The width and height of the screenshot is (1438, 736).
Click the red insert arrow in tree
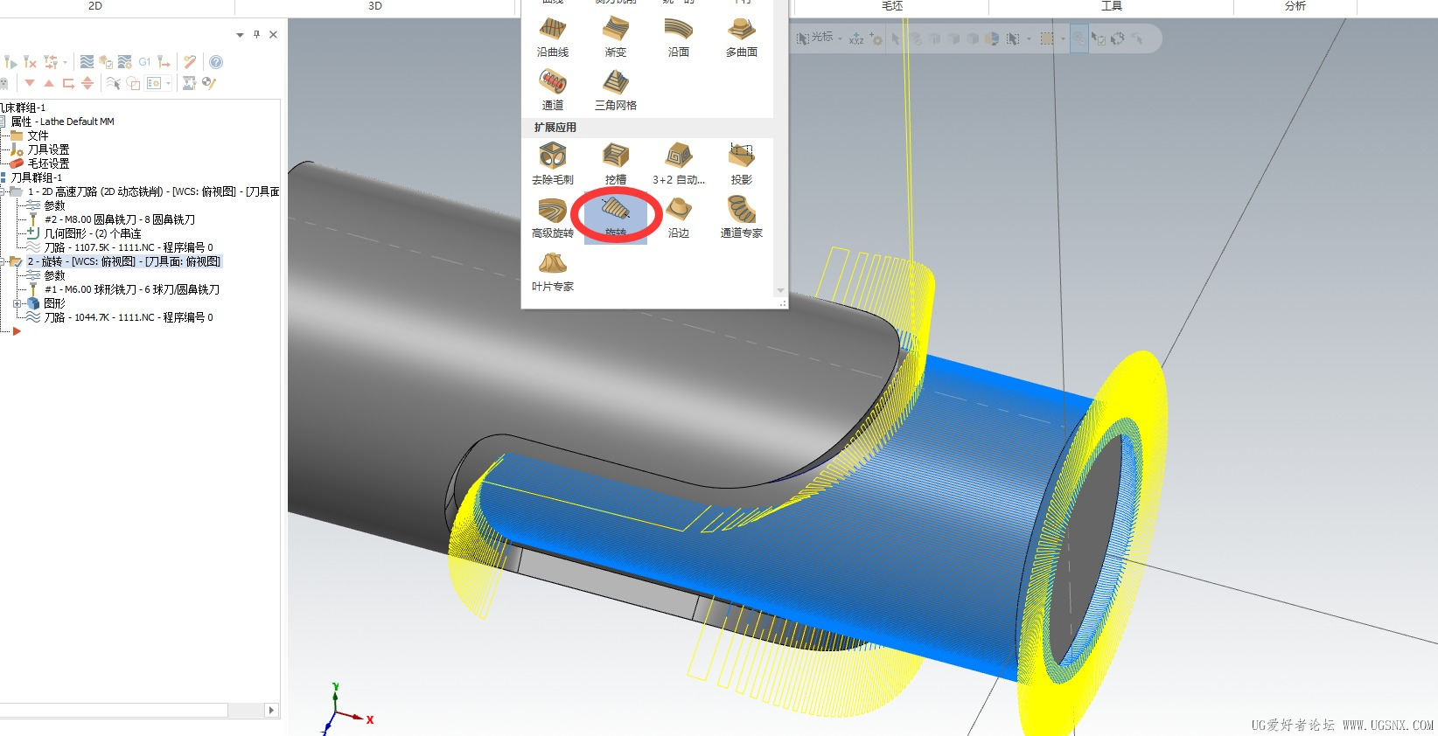tap(16, 331)
